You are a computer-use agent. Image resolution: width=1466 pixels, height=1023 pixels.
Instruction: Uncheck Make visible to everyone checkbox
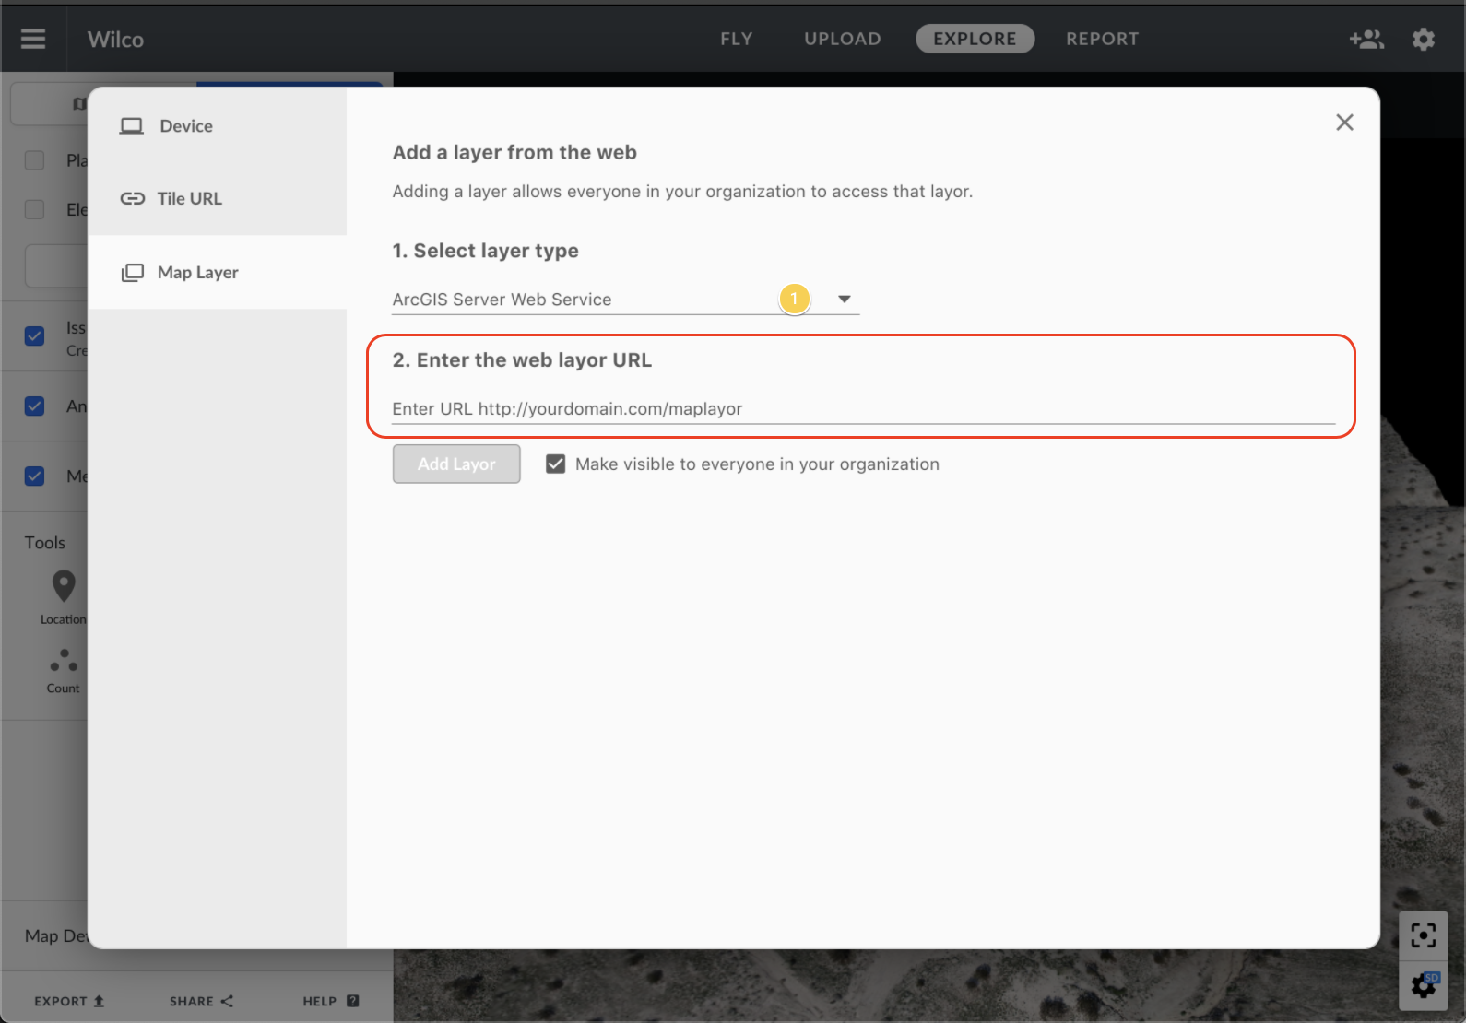555,464
